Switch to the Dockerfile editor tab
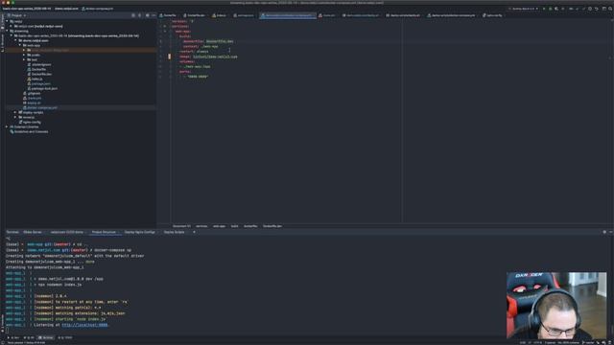The width and height of the screenshot is (614, 345). coord(169,15)
